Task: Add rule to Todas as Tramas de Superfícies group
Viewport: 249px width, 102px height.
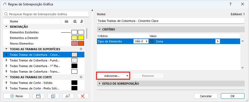Action: (x=81, y=49)
